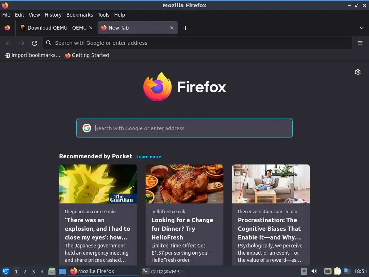369x277 pixels.
Task: Click the show desktop icon in taskbar
Action: 62,272
